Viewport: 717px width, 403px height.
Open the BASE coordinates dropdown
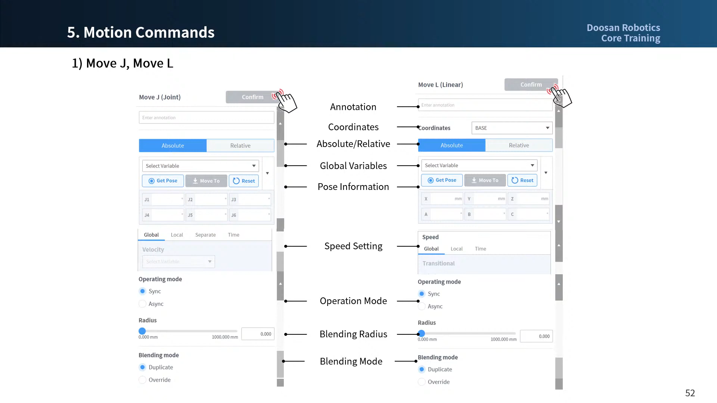pyautogui.click(x=511, y=128)
